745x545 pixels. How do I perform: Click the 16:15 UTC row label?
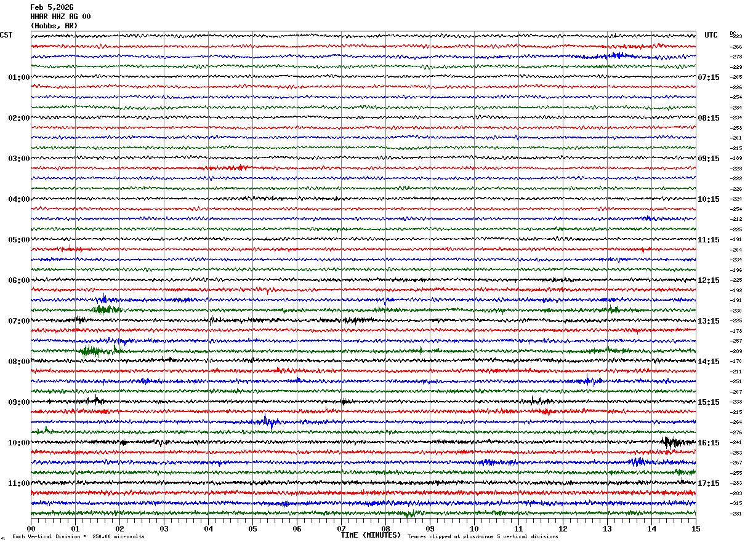pos(708,443)
